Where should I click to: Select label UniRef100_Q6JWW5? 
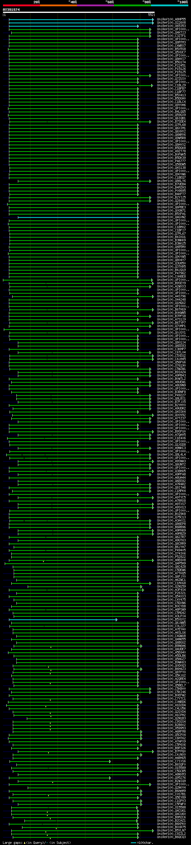(x=171, y=623)
